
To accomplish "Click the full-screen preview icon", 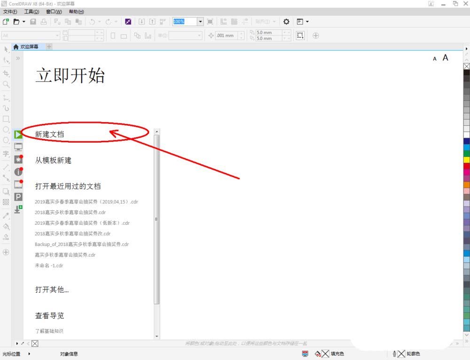I will tap(210, 22).
